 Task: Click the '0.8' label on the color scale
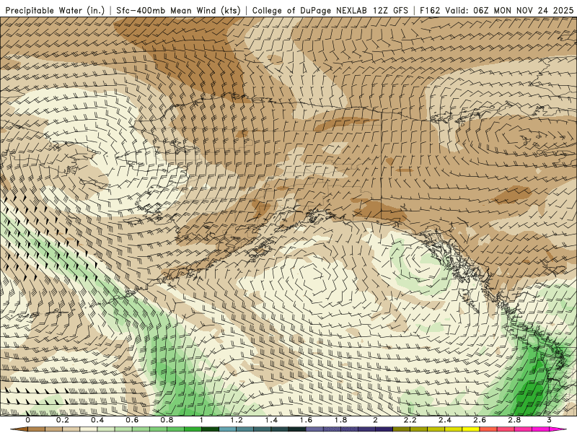point(167,420)
